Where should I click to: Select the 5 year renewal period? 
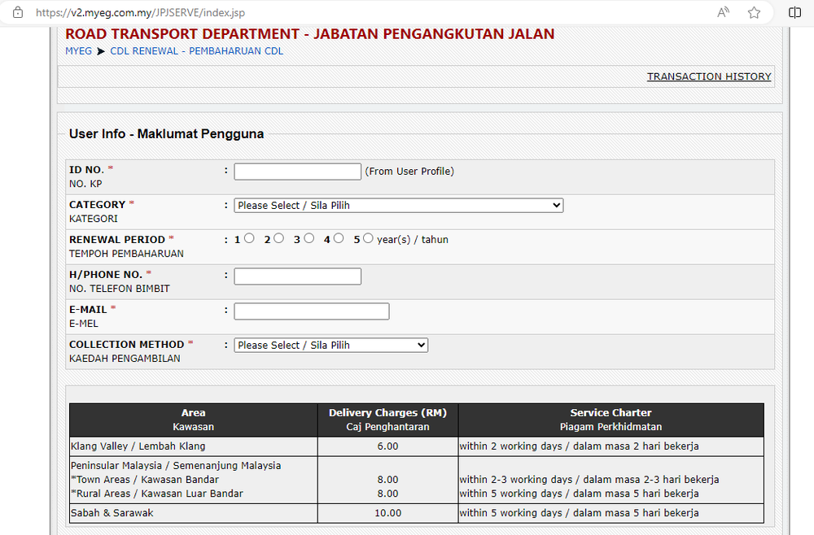click(367, 237)
